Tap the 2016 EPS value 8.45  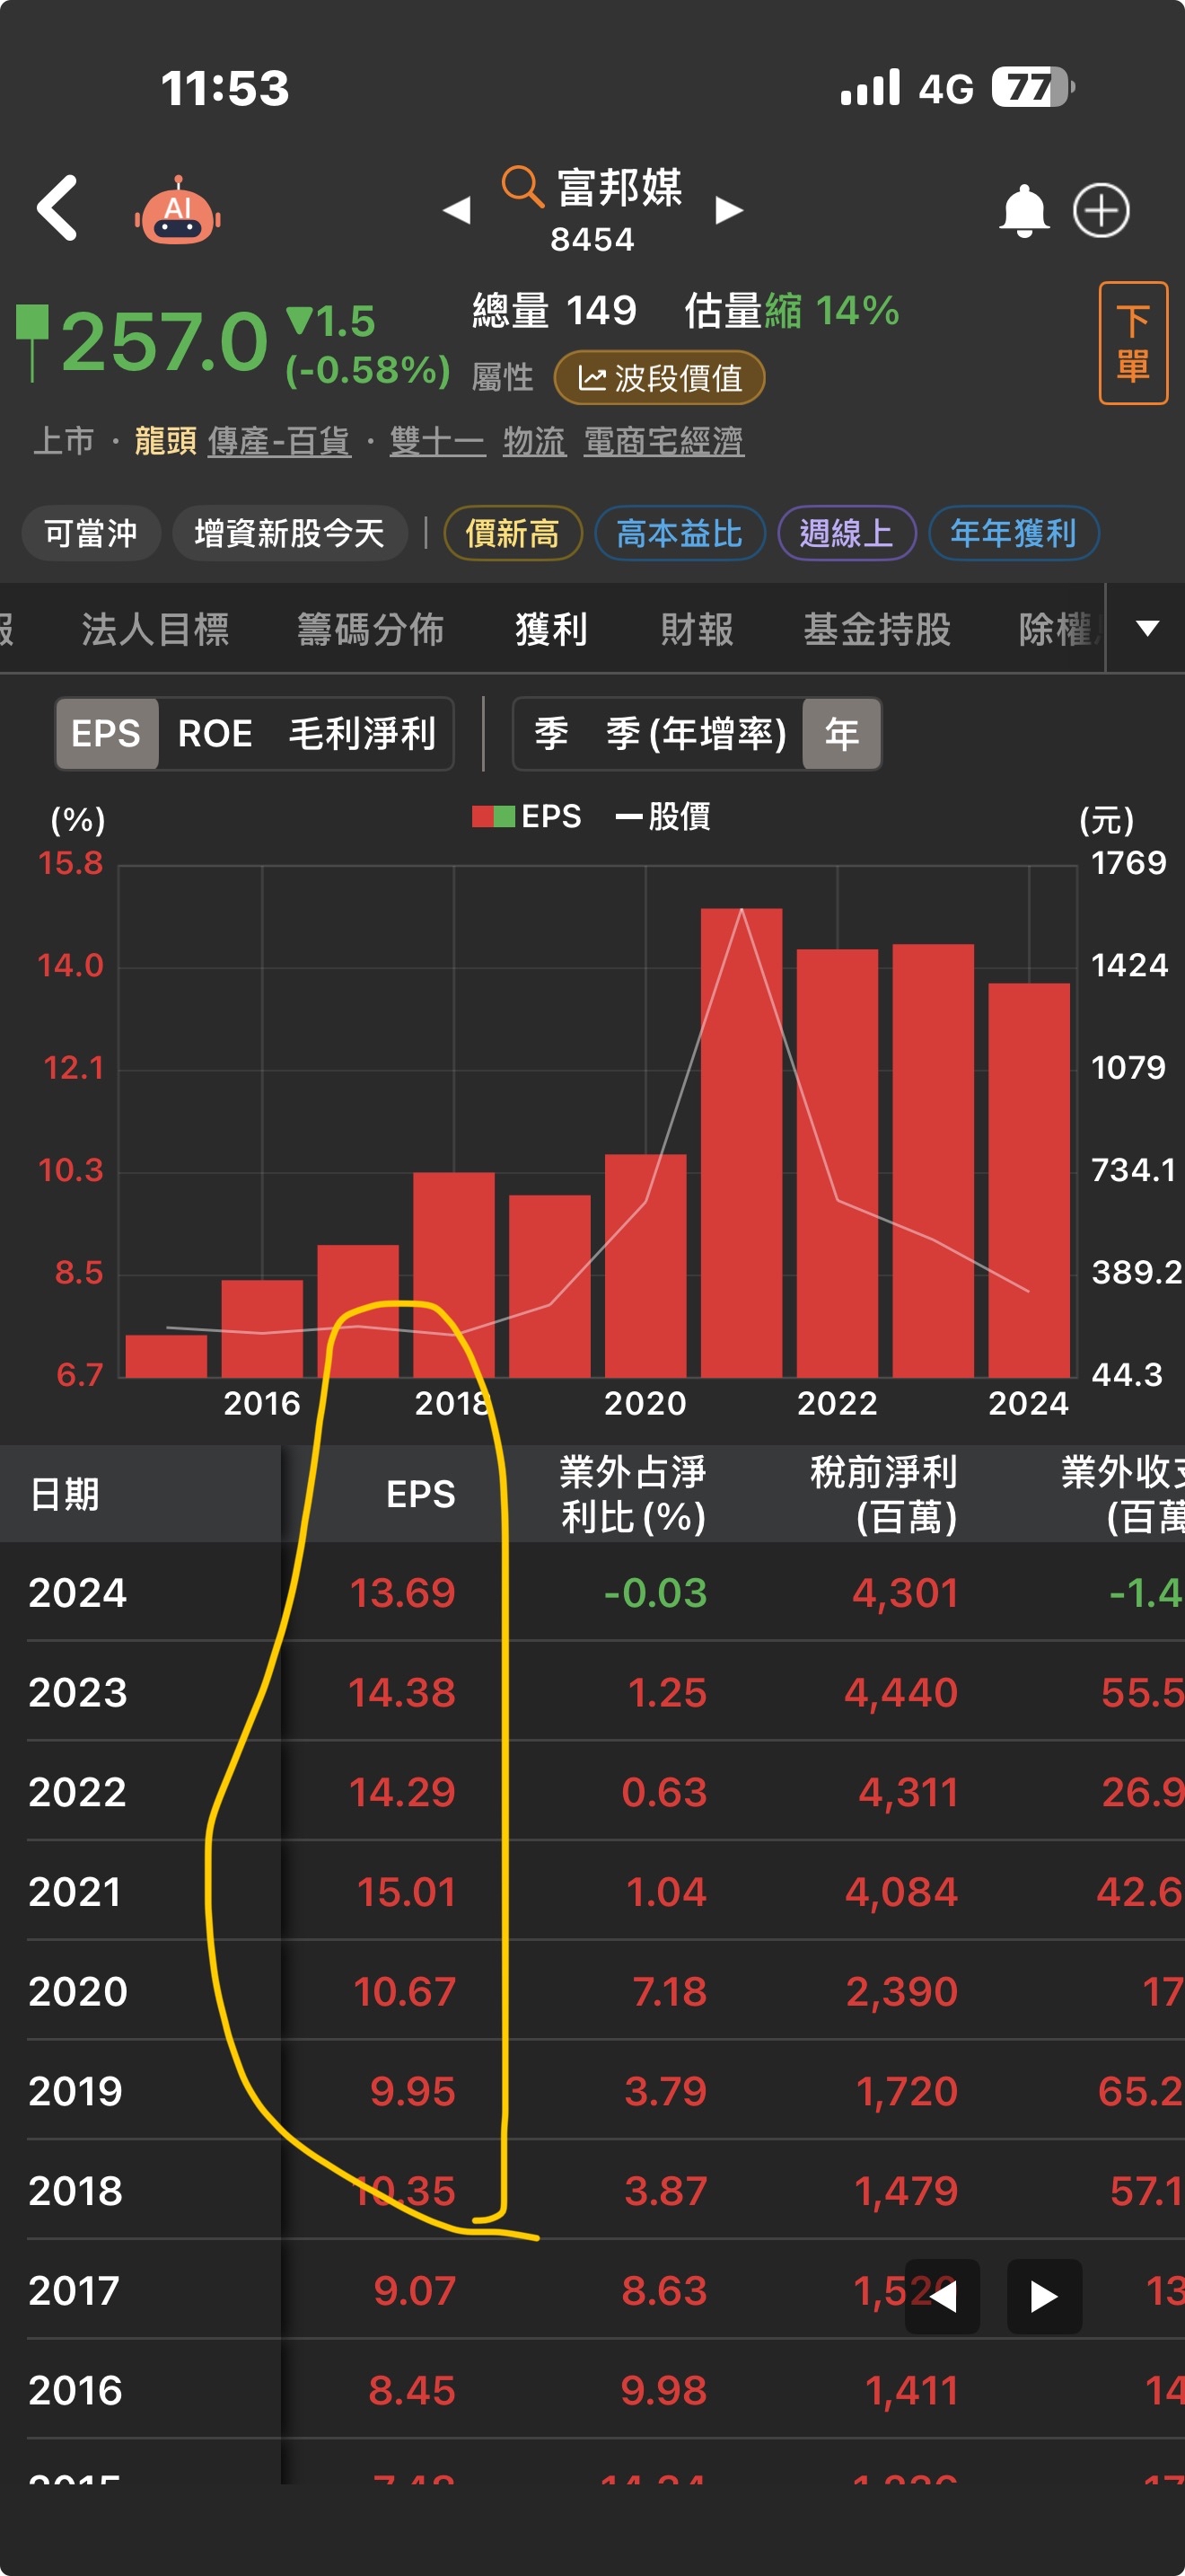(x=412, y=2390)
